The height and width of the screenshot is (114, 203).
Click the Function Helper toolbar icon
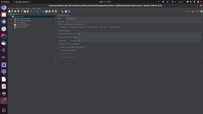click(66, 11)
